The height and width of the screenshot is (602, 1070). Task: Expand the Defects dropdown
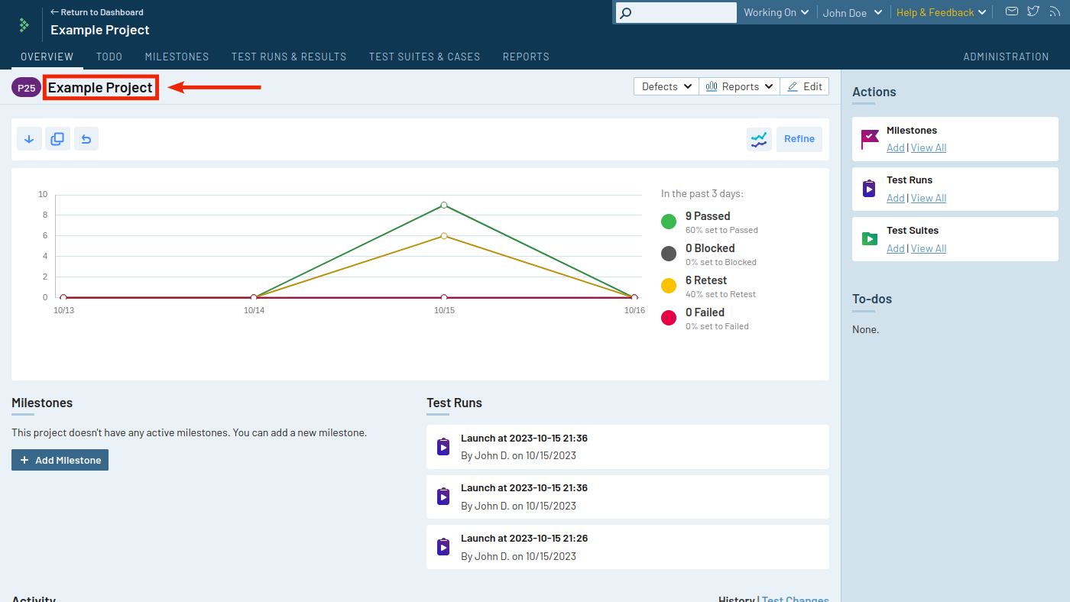[666, 86]
